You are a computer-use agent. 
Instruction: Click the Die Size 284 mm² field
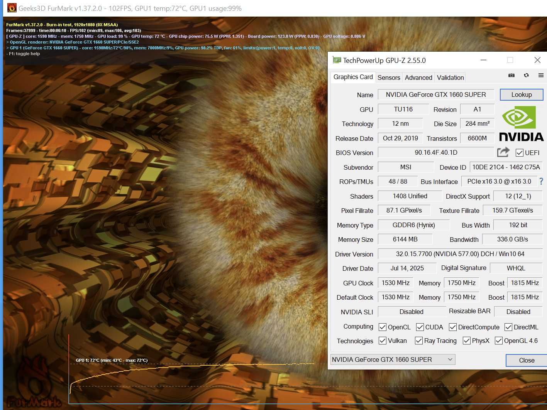pos(477,123)
